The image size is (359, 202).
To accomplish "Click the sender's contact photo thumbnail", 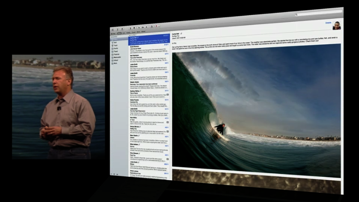I will (337, 25).
